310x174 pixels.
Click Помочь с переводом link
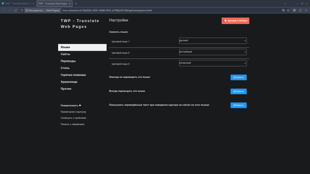(x=72, y=124)
